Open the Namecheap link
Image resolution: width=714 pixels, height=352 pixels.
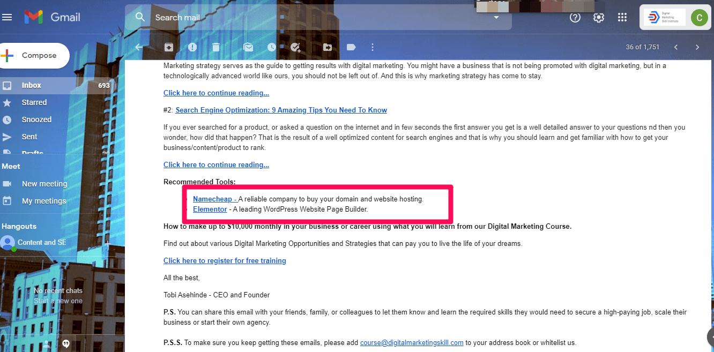(x=213, y=199)
